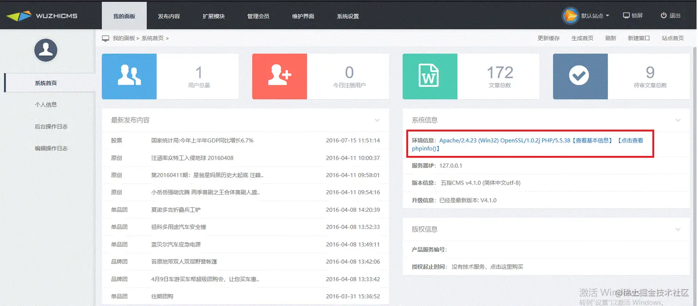Click the 172 article total number

tap(500, 72)
